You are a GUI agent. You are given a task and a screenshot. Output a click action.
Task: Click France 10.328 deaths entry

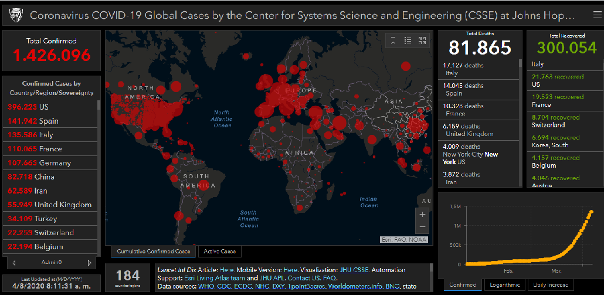pyautogui.click(x=479, y=110)
